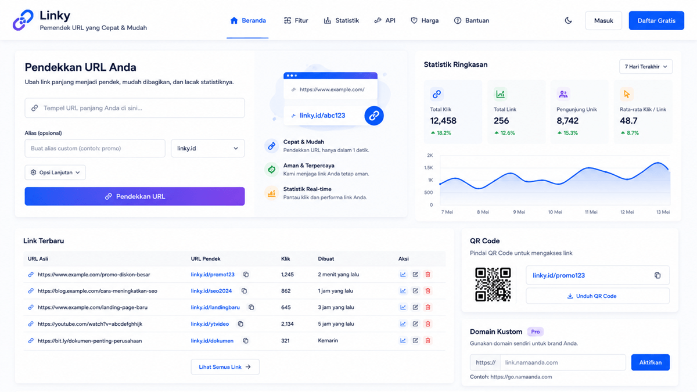Focus the link.namaanda.com domain field

click(563, 362)
